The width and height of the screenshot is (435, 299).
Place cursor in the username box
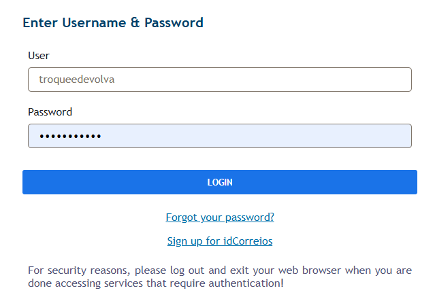219,80
